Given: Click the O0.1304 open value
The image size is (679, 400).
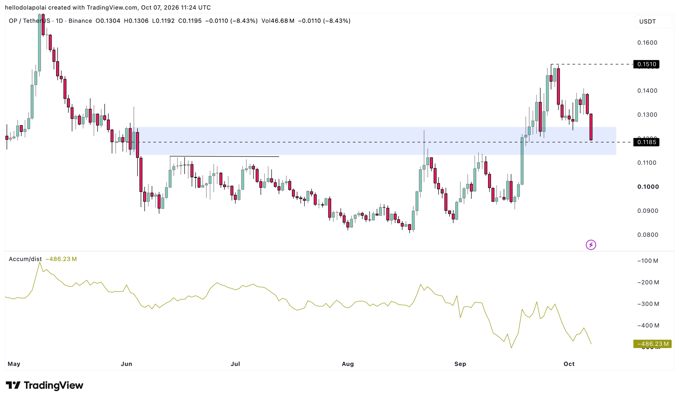Looking at the screenshot, I should coord(108,21).
